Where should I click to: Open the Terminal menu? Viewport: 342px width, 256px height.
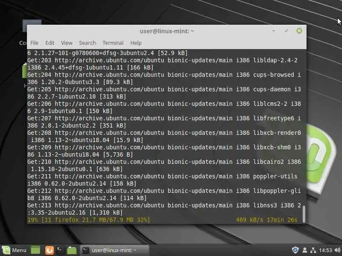113,43
